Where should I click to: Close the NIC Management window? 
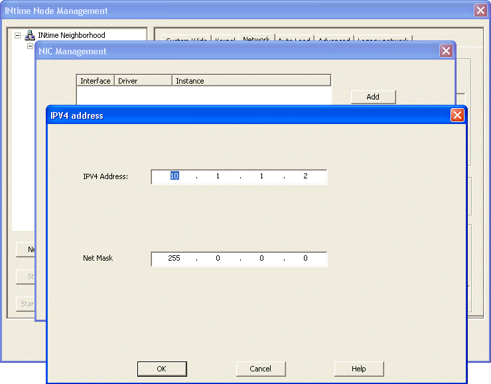click(x=446, y=51)
